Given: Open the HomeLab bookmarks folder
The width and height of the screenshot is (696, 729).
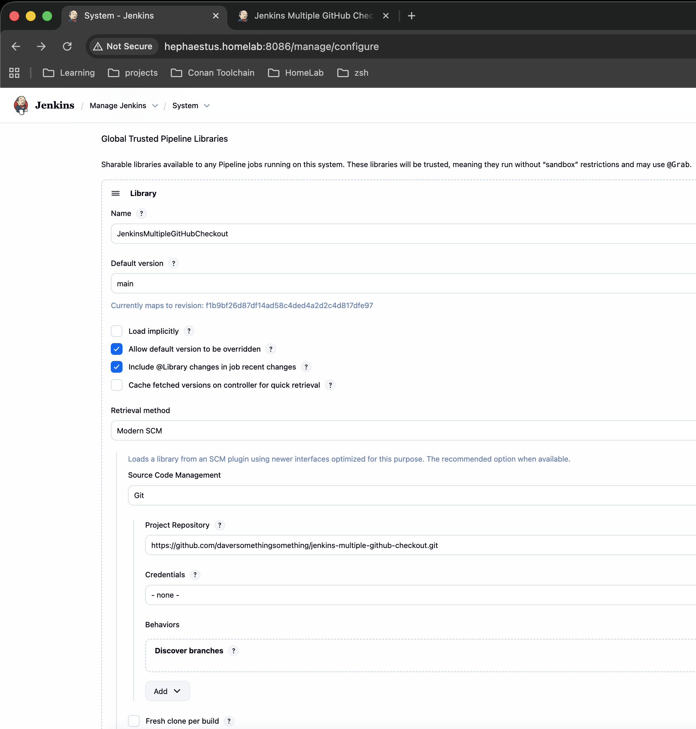Looking at the screenshot, I should (x=296, y=72).
